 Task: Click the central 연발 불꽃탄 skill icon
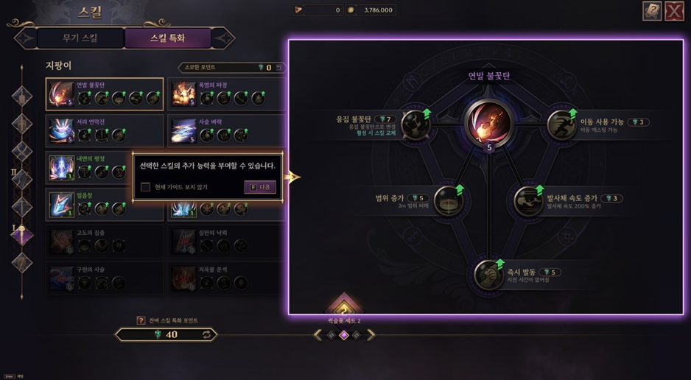coord(488,123)
